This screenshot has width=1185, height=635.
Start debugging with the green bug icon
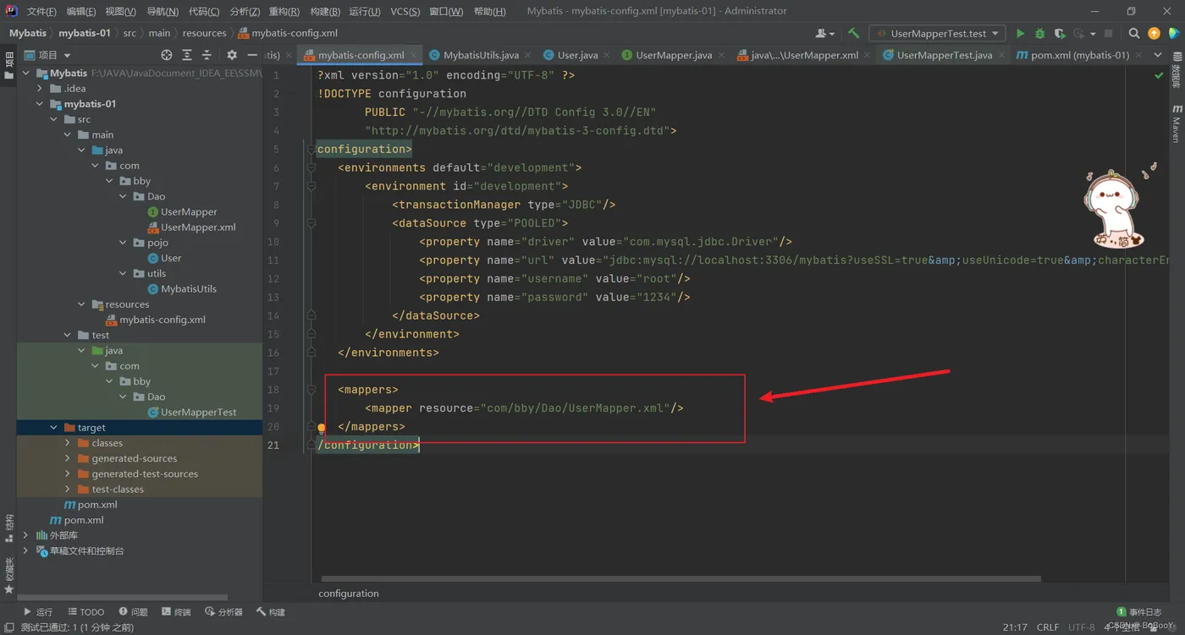tap(1040, 33)
